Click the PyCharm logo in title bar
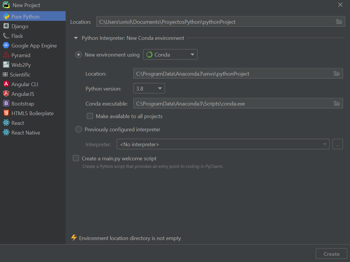 pyautogui.click(x=6, y=5)
